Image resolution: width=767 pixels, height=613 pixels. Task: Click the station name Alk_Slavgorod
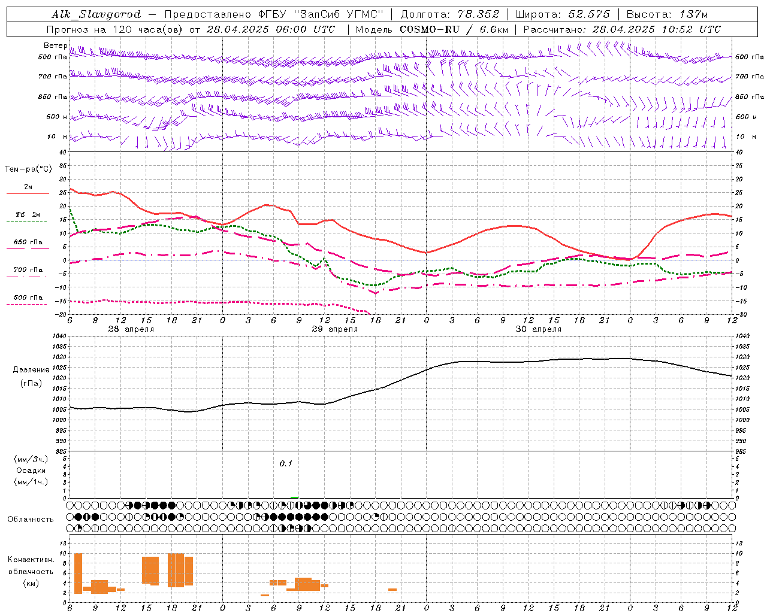point(96,14)
